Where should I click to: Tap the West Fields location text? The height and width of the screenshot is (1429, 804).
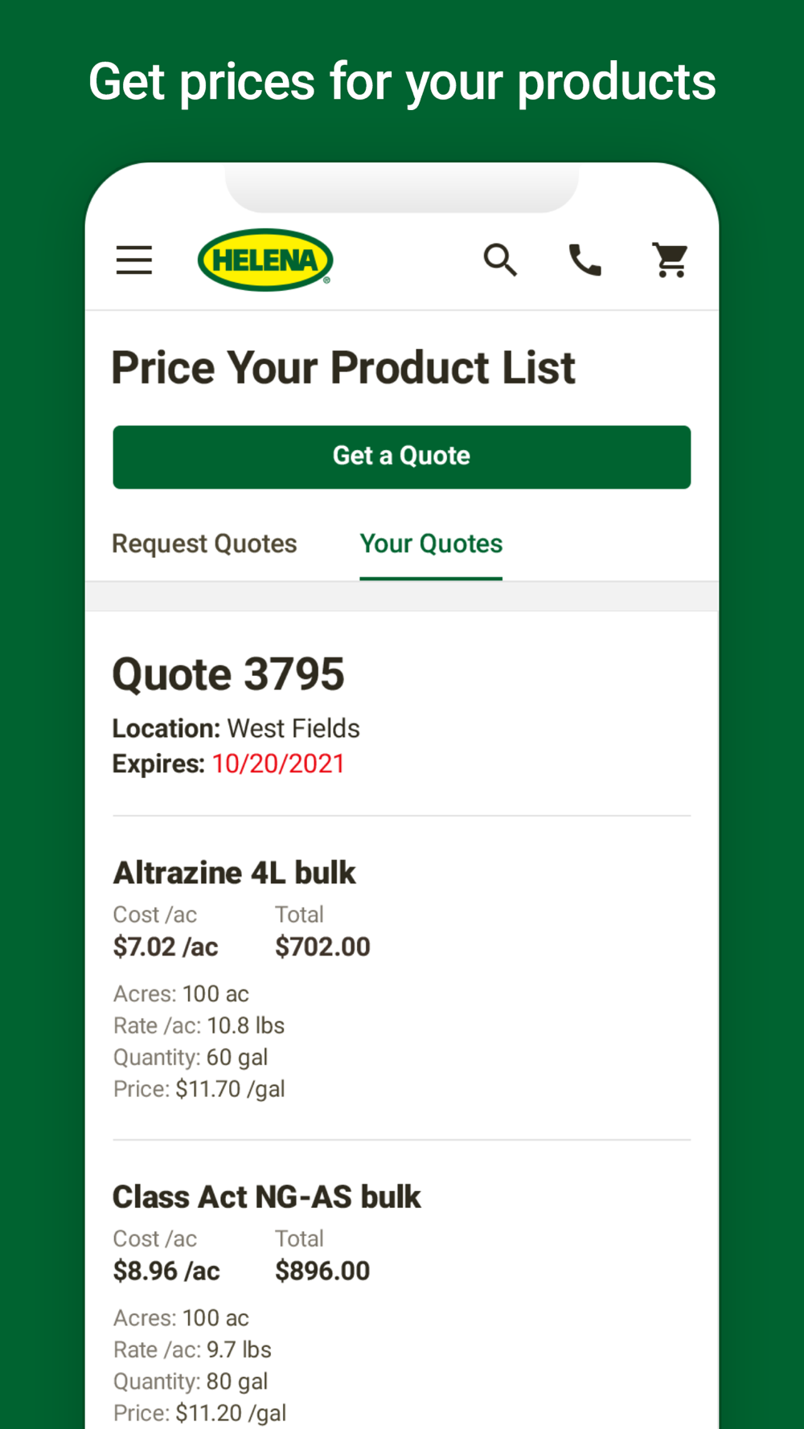click(x=293, y=728)
